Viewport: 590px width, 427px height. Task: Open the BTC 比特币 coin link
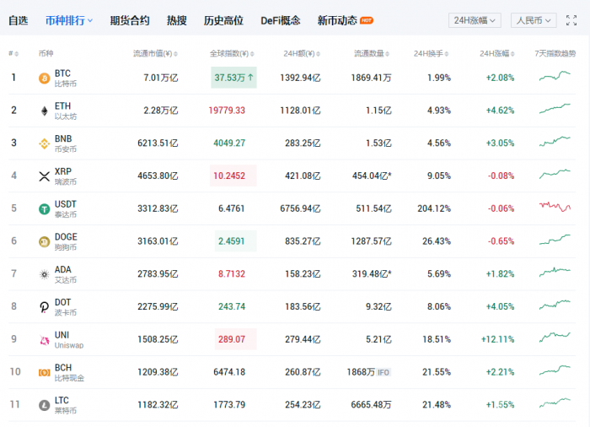pos(66,78)
